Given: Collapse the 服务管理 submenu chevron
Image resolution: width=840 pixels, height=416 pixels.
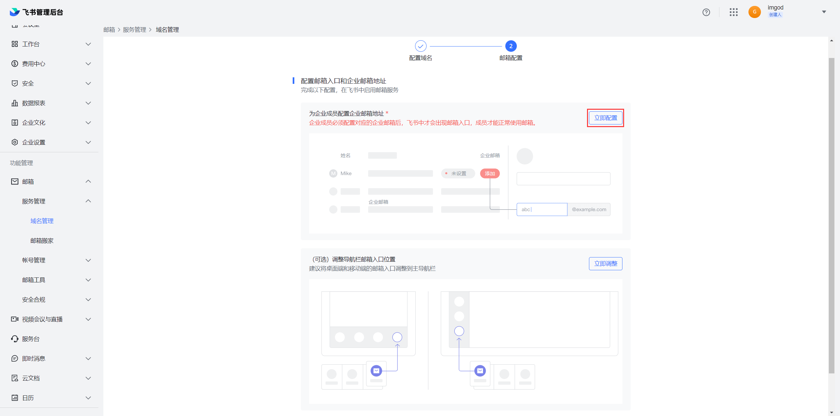Looking at the screenshot, I should (88, 201).
